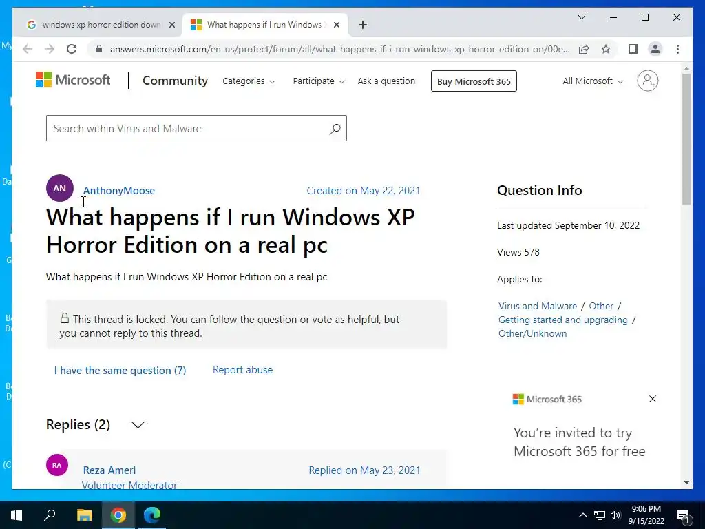Image resolution: width=705 pixels, height=529 pixels.
Task: Click the 'Views 578' text
Action: (x=518, y=252)
